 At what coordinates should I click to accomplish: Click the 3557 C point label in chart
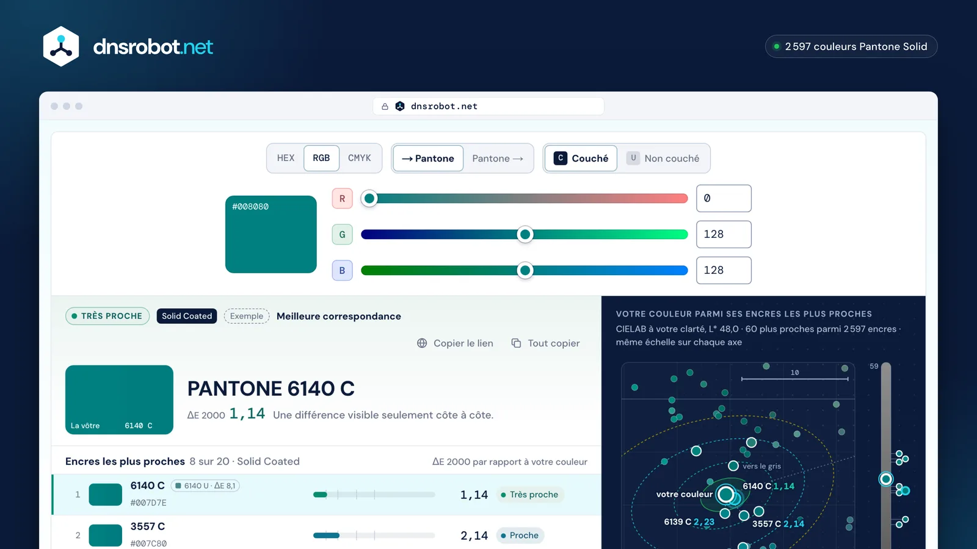(778, 524)
